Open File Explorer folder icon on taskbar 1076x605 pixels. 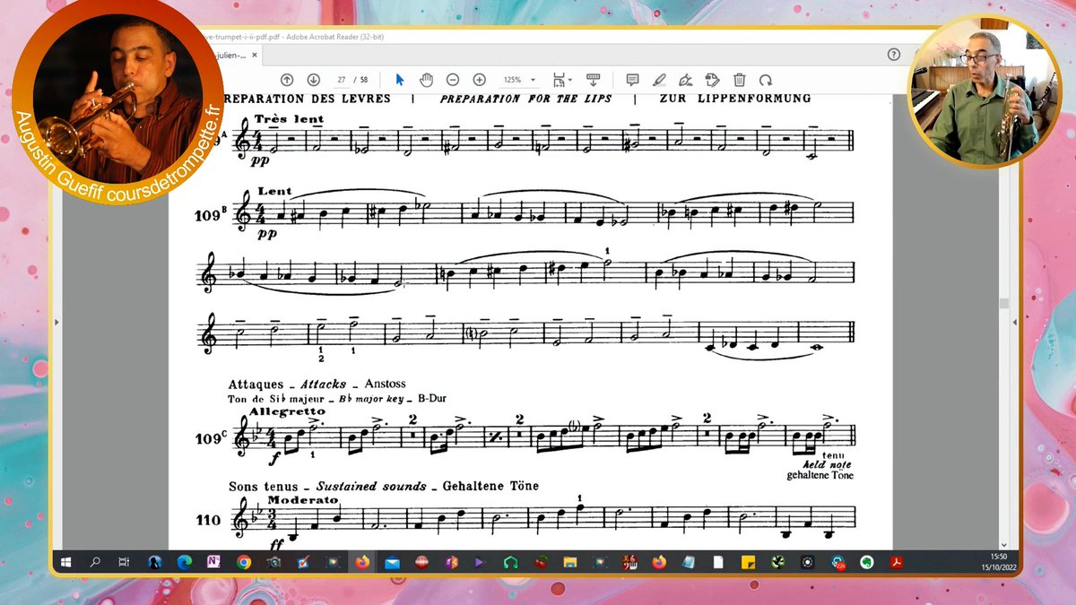pos(569,562)
